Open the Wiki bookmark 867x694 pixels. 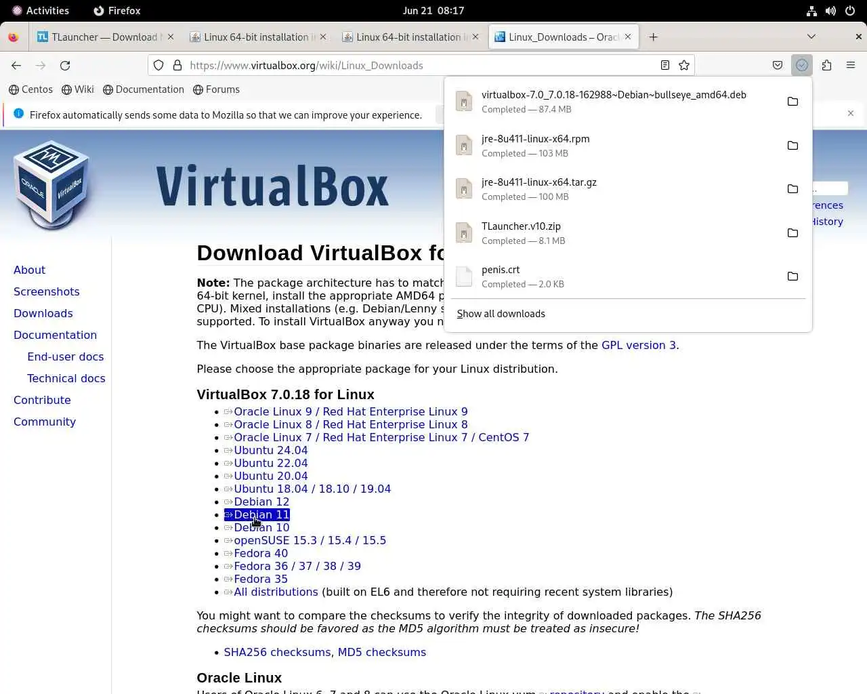tap(78, 89)
